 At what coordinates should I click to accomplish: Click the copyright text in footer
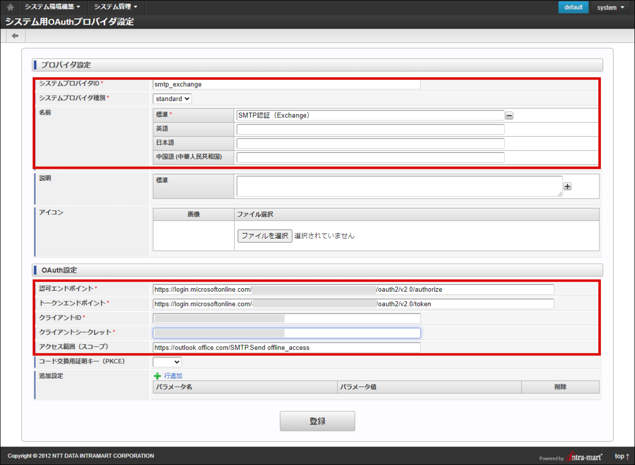click(81, 456)
